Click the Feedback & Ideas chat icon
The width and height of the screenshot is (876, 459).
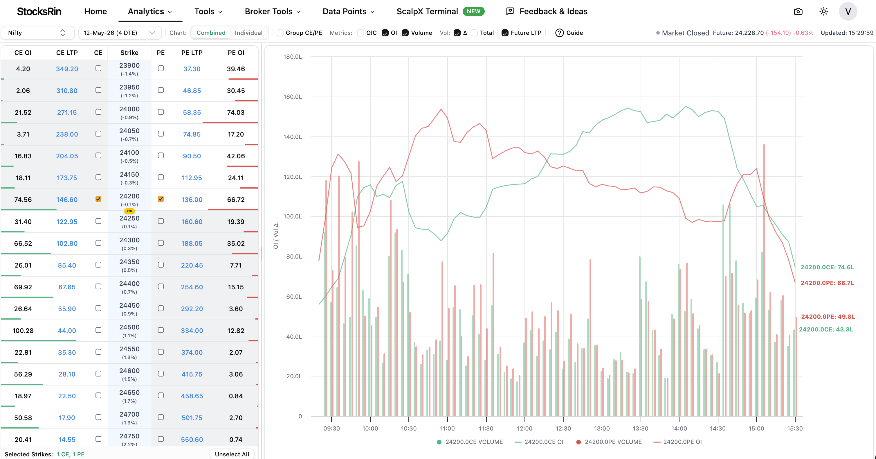[x=510, y=11]
